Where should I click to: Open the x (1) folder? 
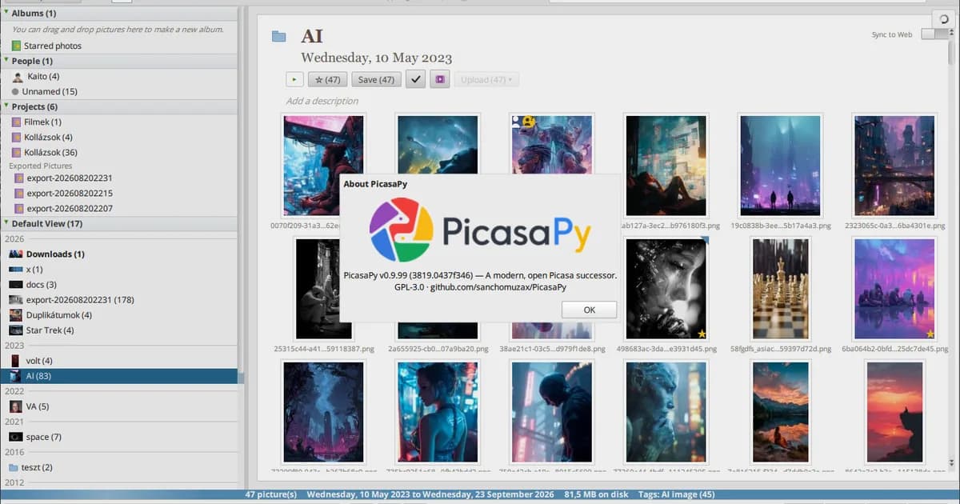(x=34, y=269)
